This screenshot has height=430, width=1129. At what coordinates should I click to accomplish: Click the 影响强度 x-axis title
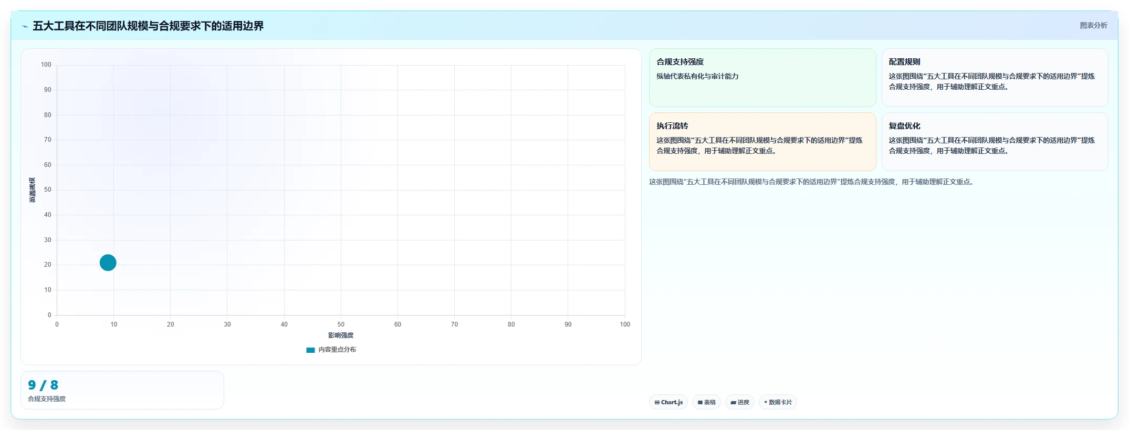pos(341,335)
